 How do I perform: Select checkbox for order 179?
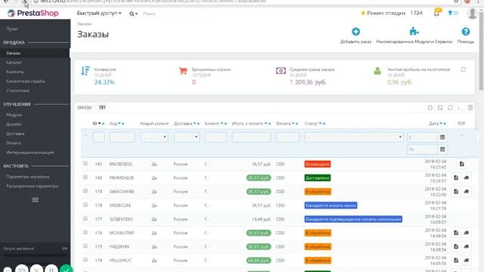[x=85, y=191]
